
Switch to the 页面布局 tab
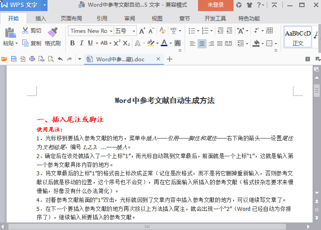71,19
